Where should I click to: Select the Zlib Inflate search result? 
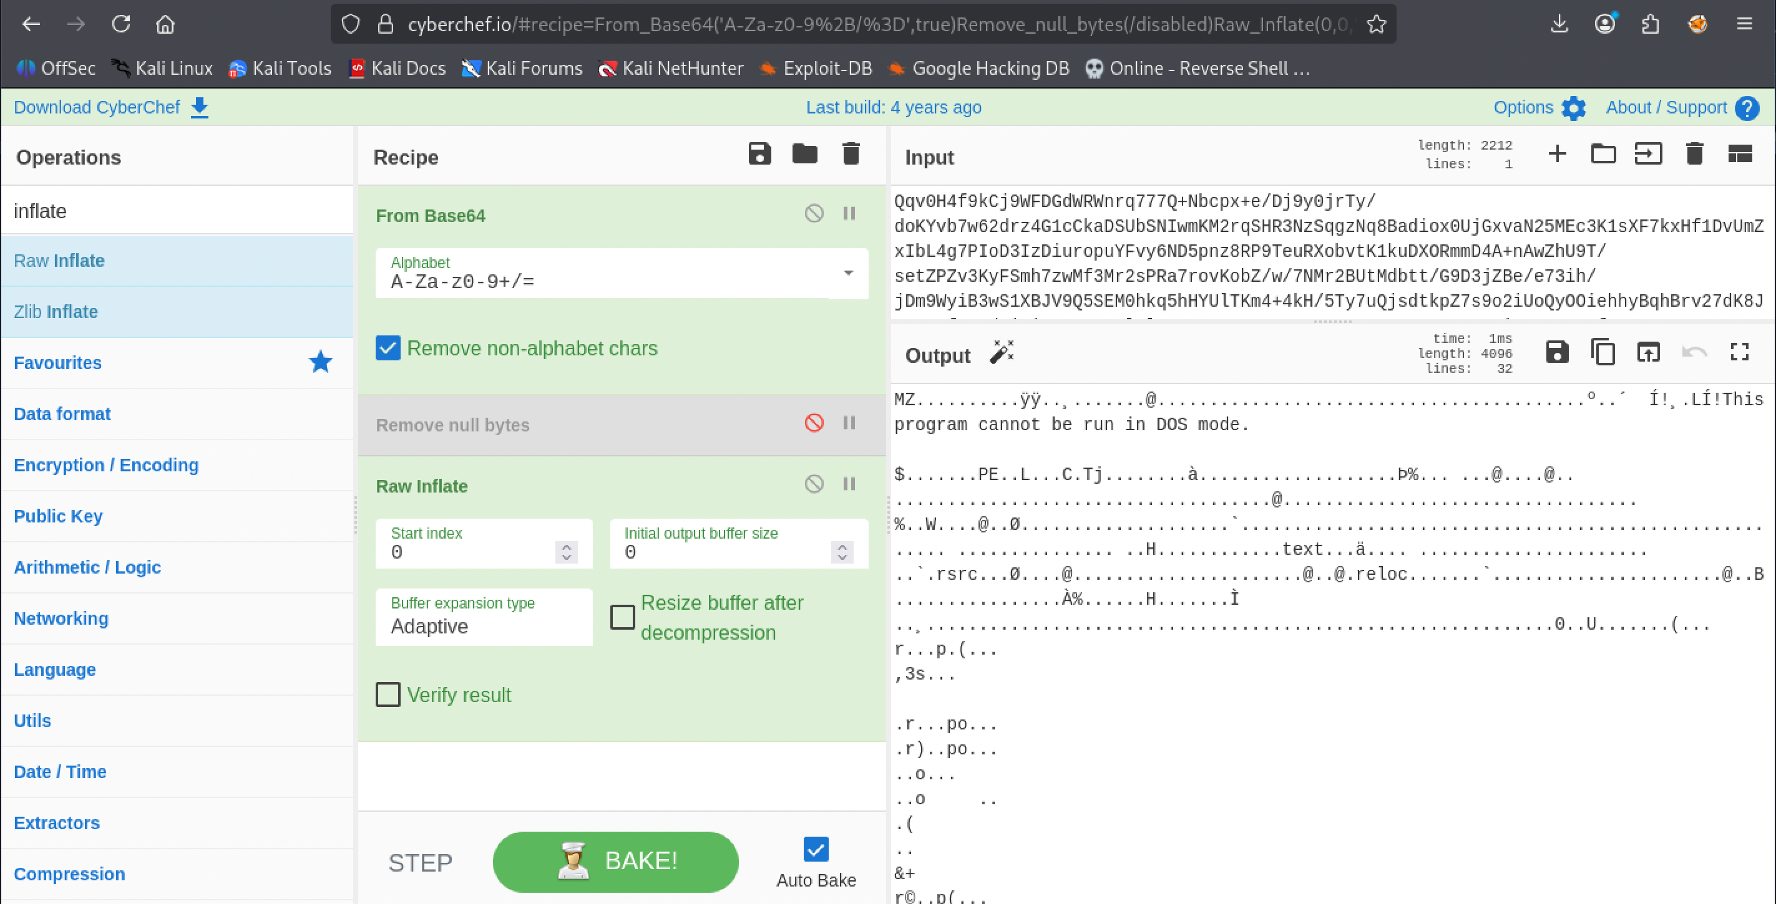point(178,312)
